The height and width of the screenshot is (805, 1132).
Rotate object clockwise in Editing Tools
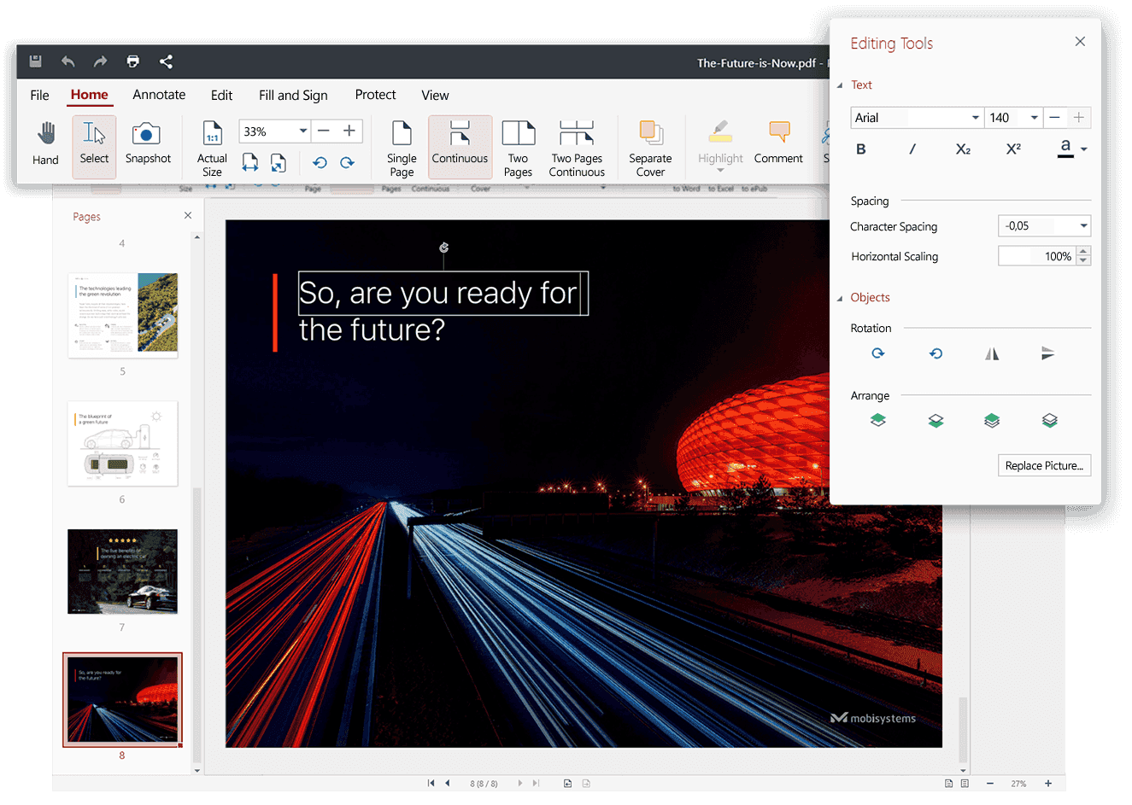point(877,353)
